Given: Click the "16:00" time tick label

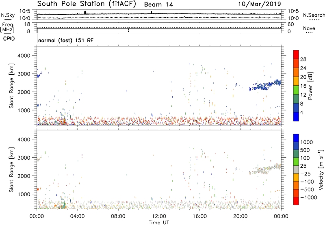Looking at the screenshot, I should 199,216.
